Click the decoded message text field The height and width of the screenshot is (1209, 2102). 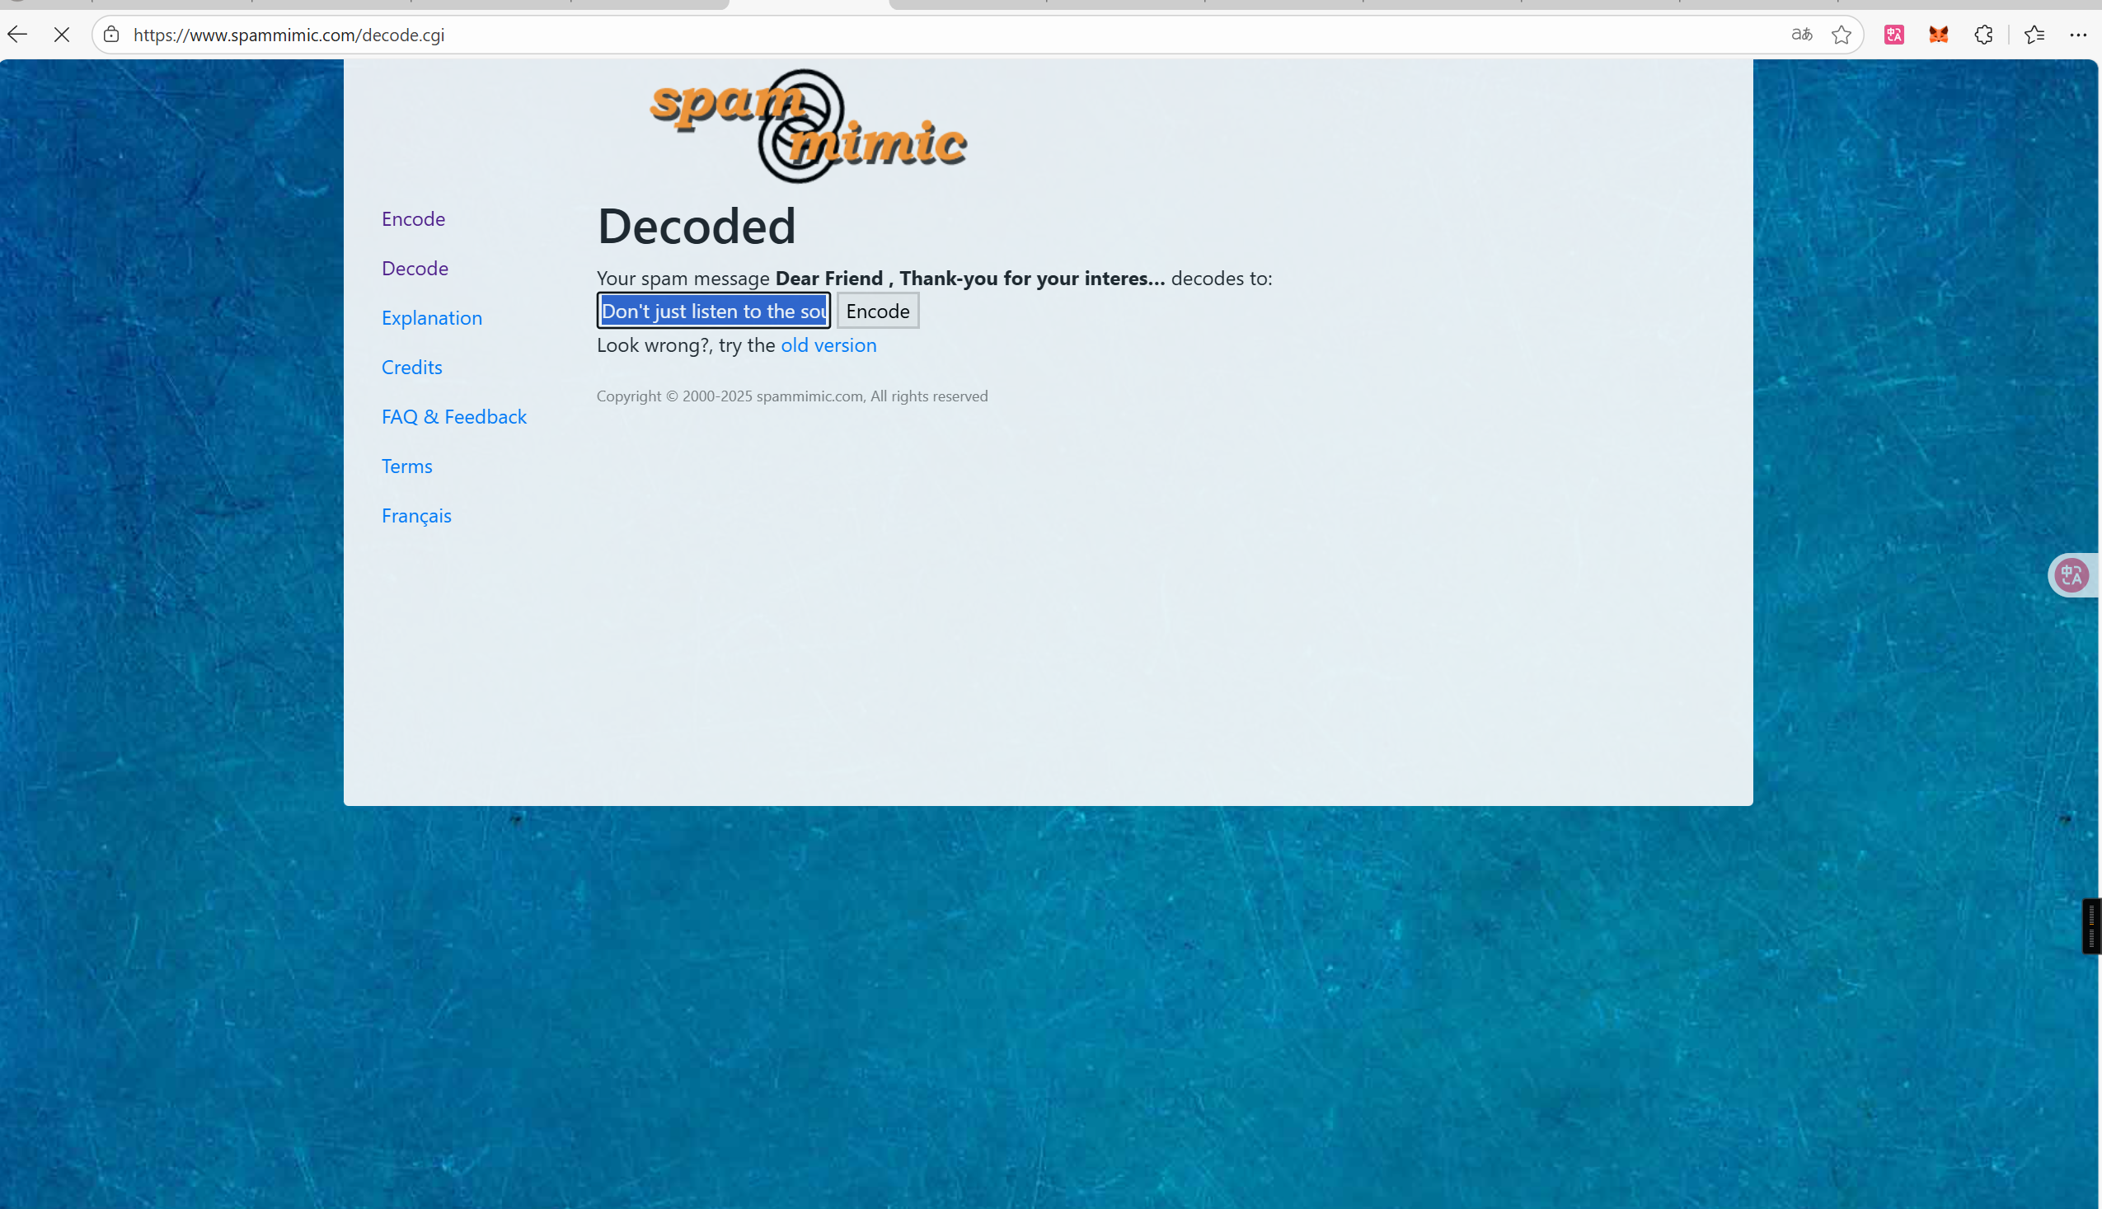712,311
